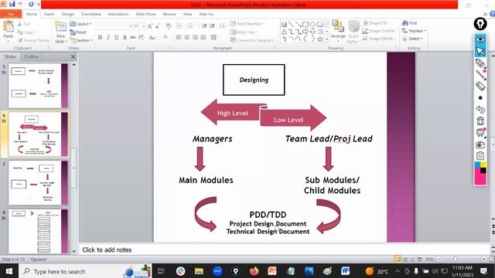The width and height of the screenshot is (495, 278).
Task: Toggle Strikethrough formatting
Action: tap(133, 38)
